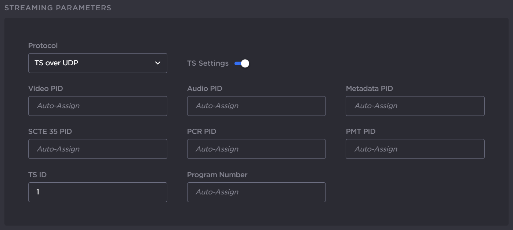Click into the Audio PID field
The height and width of the screenshot is (230, 513).
[256, 106]
